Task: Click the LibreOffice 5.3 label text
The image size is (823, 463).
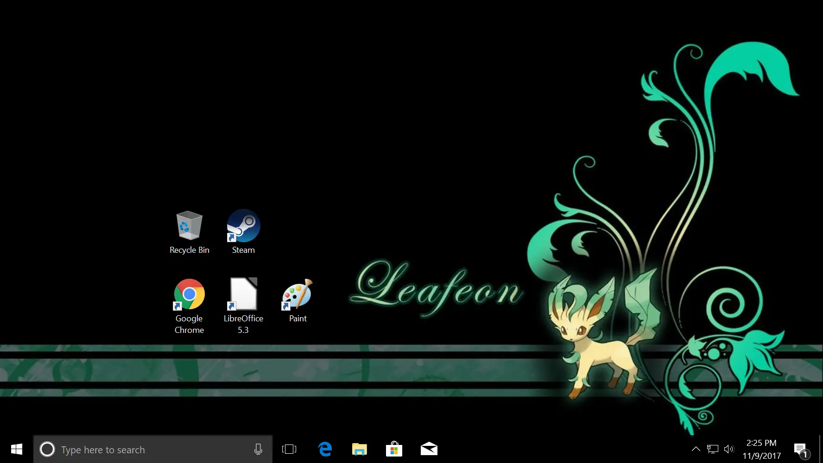Action: coord(243,324)
